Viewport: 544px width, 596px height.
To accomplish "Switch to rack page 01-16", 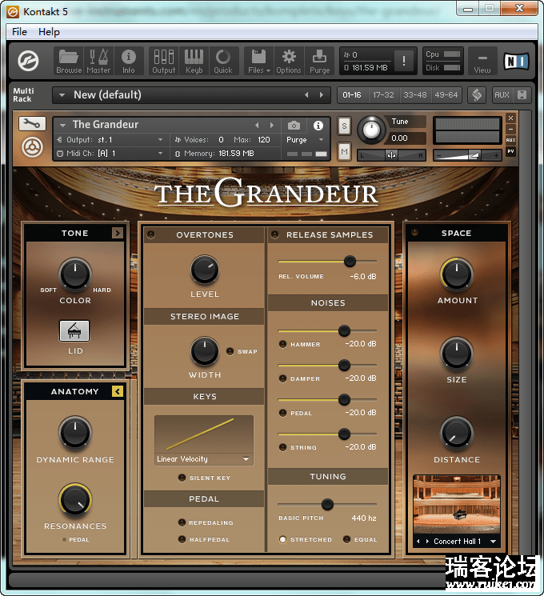I will coord(352,94).
